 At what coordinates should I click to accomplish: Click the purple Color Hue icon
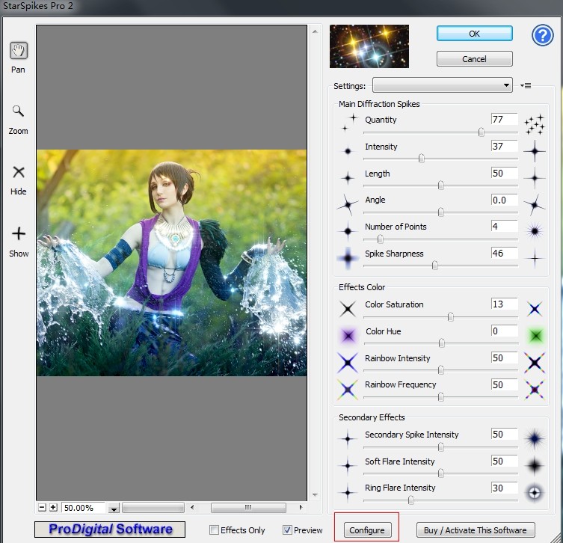(348, 336)
